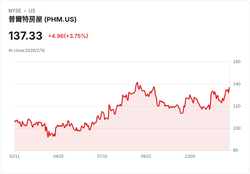Click the 04/25 date on the x-axis
The image size is (250, 174).
(58, 156)
